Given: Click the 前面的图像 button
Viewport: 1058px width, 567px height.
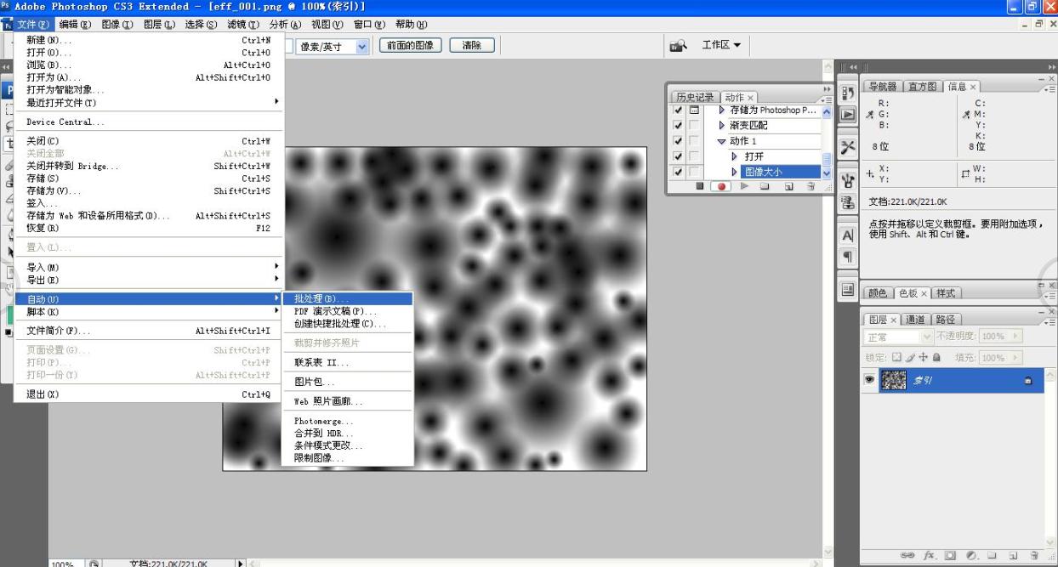Looking at the screenshot, I should tap(410, 46).
